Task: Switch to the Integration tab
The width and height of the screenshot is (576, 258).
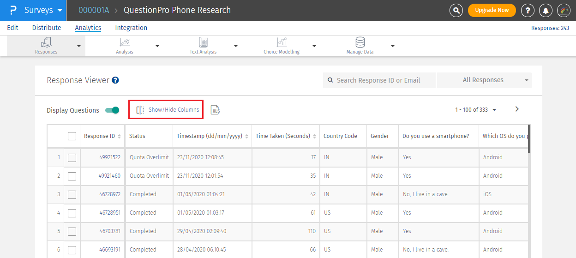Action: (x=131, y=28)
